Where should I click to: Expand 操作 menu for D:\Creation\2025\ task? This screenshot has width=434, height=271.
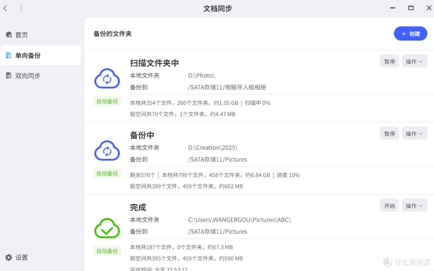click(414, 133)
